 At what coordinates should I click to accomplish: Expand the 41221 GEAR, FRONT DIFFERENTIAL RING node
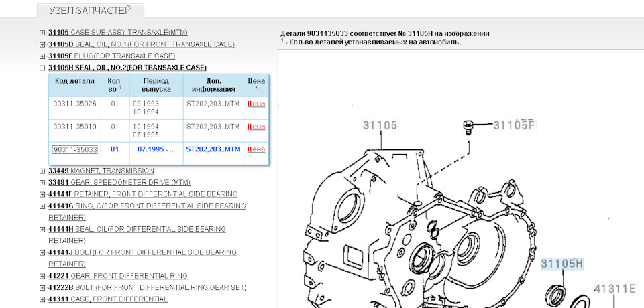click(42, 276)
